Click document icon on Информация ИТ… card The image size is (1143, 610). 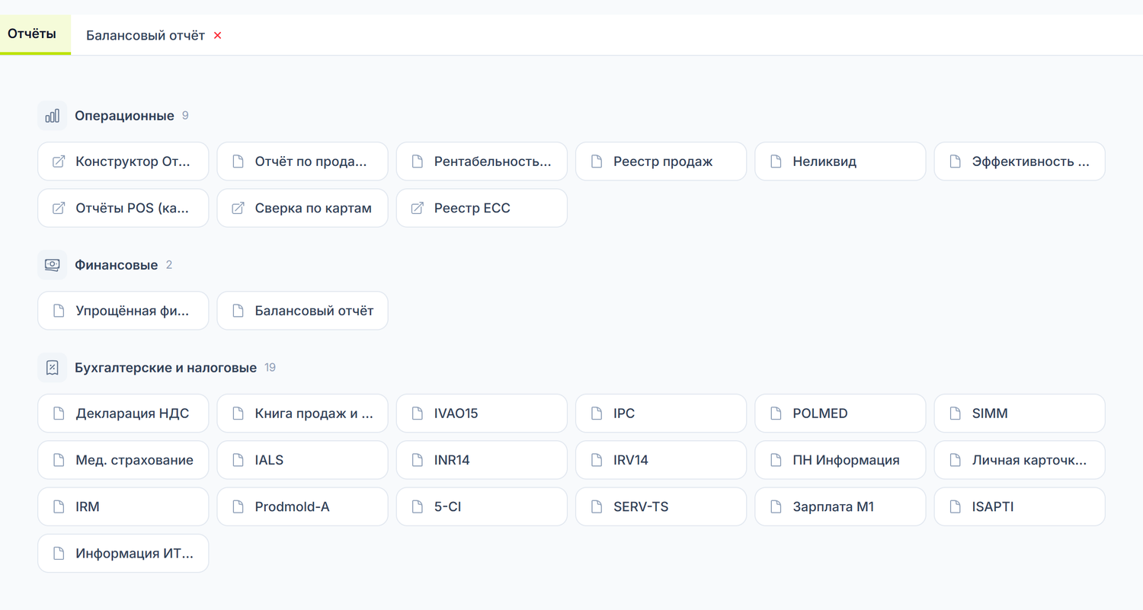(x=59, y=554)
